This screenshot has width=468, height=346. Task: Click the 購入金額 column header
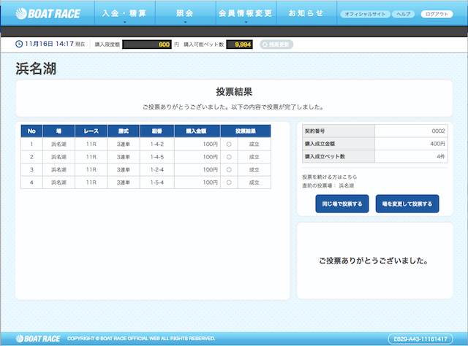197,131
